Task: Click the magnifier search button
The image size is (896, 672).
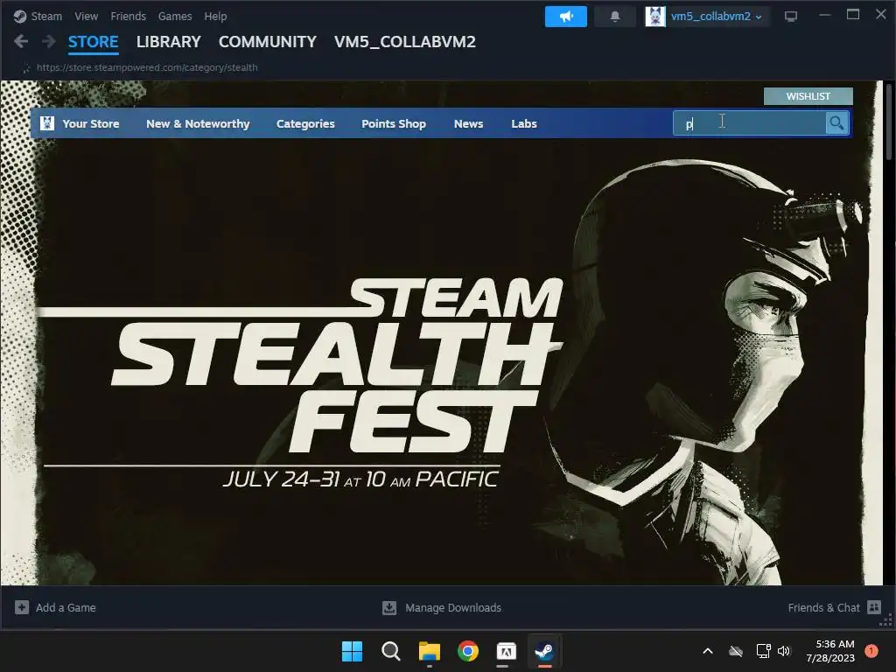Action: tap(836, 122)
